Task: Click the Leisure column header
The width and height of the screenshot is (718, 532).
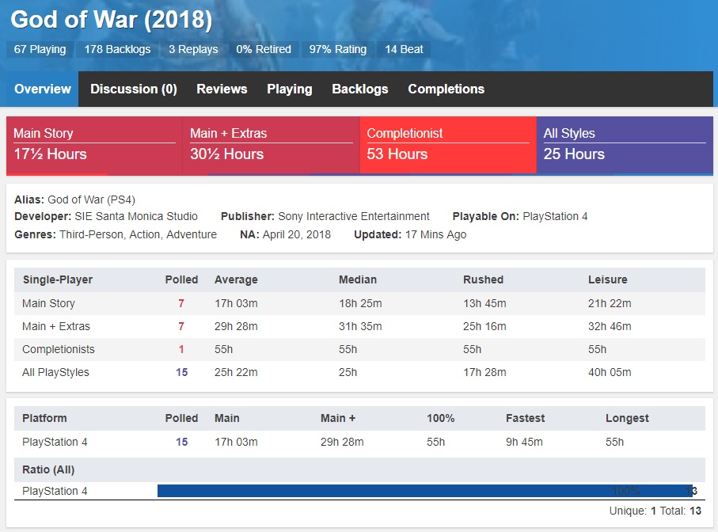Action: tap(608, 279)
